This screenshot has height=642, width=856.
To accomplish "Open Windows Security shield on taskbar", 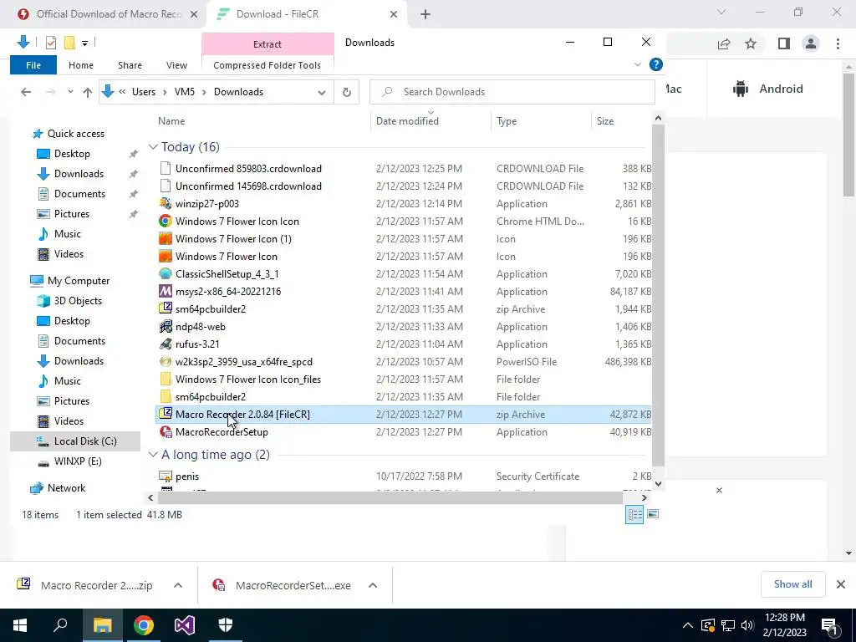I will pos(226,625).
